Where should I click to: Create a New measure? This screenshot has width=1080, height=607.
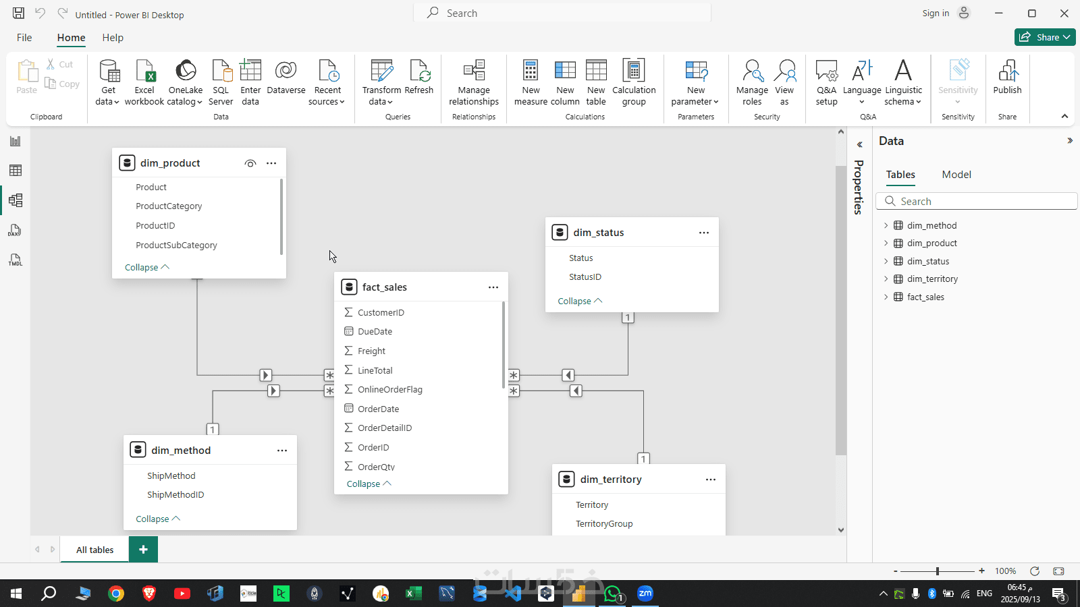click(x=531, y=82)
